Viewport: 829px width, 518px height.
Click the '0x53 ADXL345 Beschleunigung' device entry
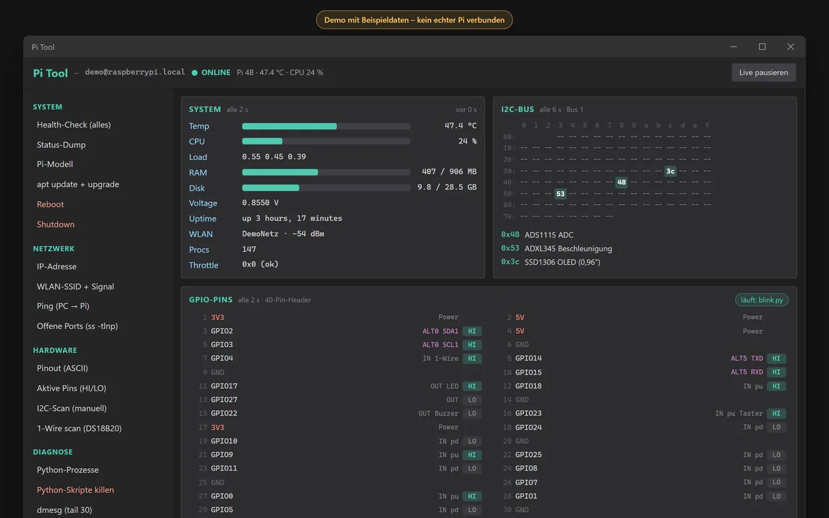557,249
